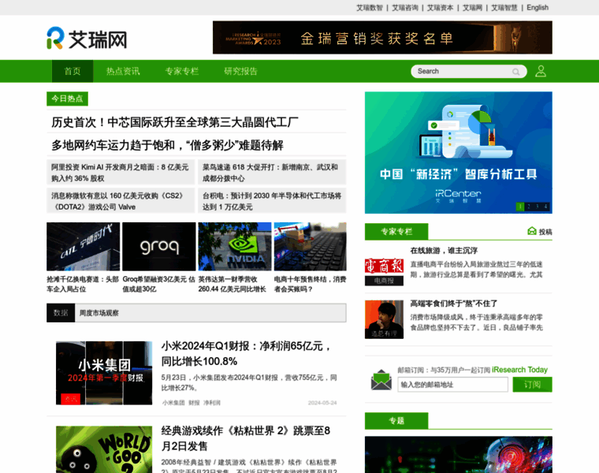Go to carousel slide 1
This screenshot has height=473, width=599.
pos(520,207)
